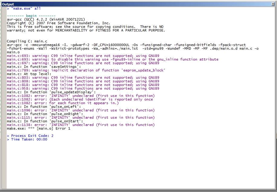The image size is (277, 192).
Task: Open the main.c:958 warning line
Action: click(x=83, y=88)
